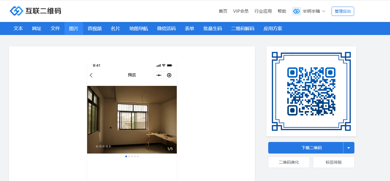The height and width of the screenshot is (181, 390).
Task: Open the 音视频 tab
Action: click(x=95, y=28)
